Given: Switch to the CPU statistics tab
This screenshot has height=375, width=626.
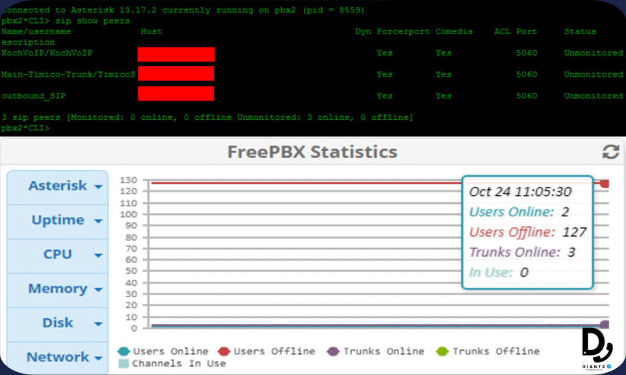Looking at the screenshot, I should (57, 256).
